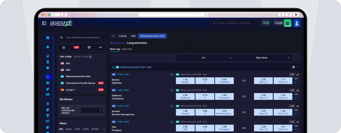Open statistics bars icon for Südkorea match

(297, 90)
